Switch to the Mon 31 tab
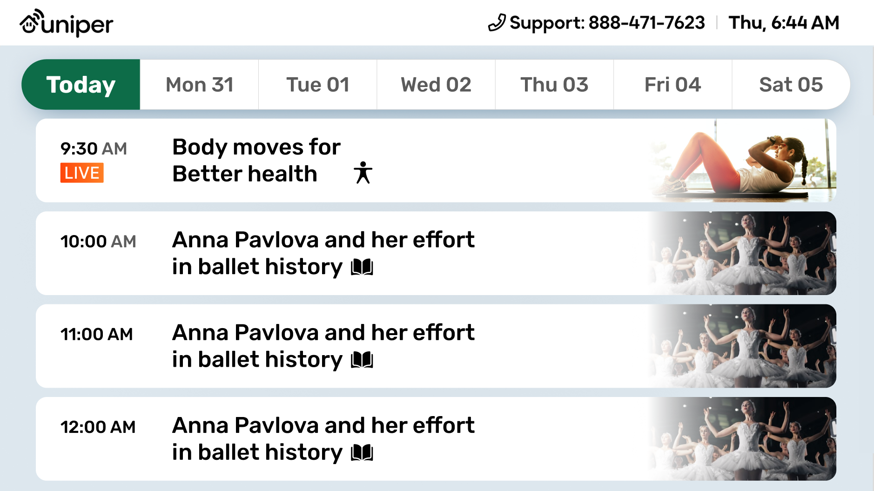 pos(199,85)
